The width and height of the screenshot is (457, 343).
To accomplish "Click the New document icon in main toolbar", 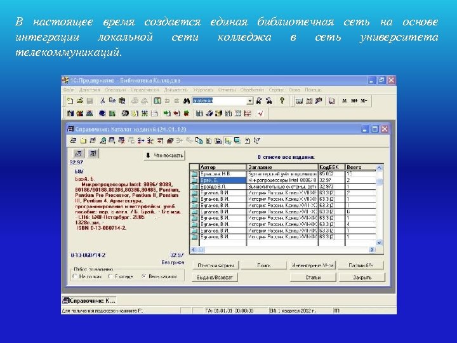I will (70, 101).
